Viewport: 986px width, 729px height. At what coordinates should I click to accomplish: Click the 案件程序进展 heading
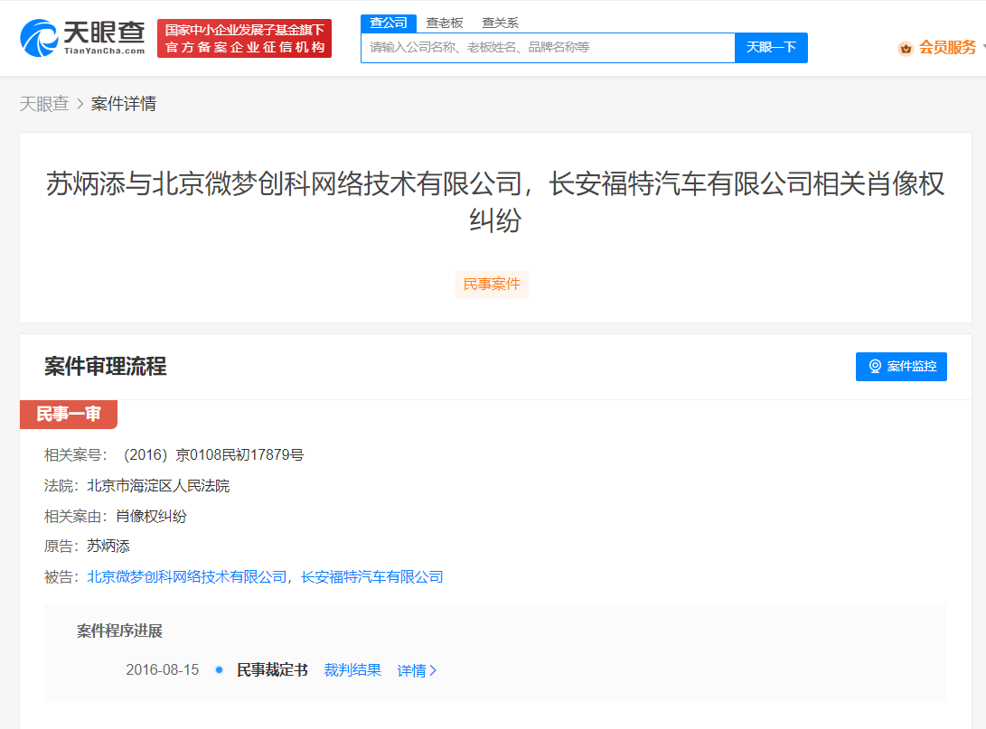point(119,631)
